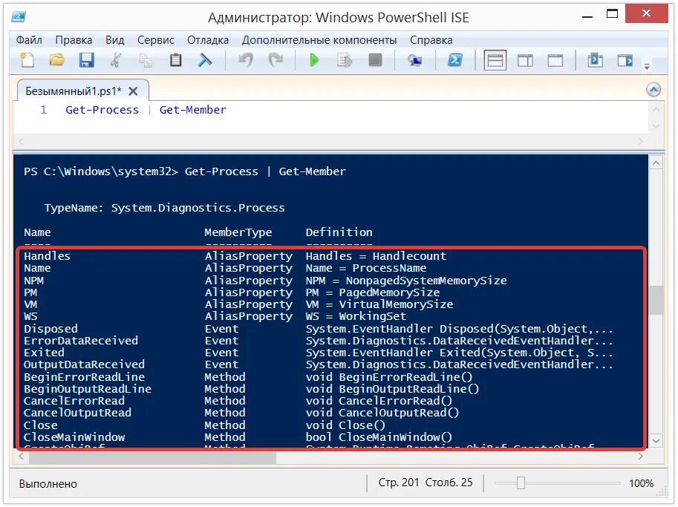Viewport: 678px width, 507px height.
Task: Click console horizontal scrollbar thumb
Action: pyautogui.click(x=152, y=457)
